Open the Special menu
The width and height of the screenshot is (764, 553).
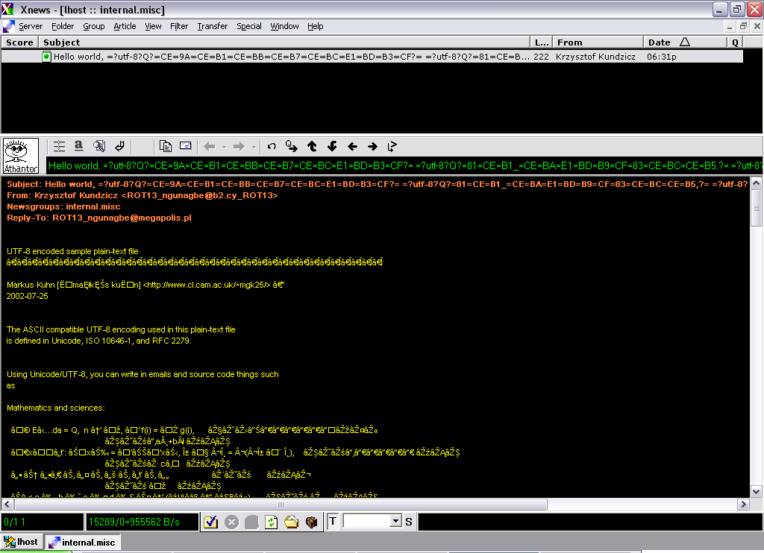coord(249,26)
